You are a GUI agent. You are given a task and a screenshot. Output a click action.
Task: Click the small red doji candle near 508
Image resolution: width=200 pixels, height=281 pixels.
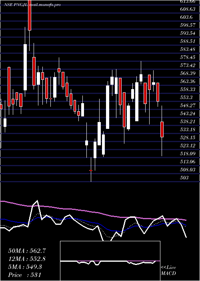click(91, 171)
